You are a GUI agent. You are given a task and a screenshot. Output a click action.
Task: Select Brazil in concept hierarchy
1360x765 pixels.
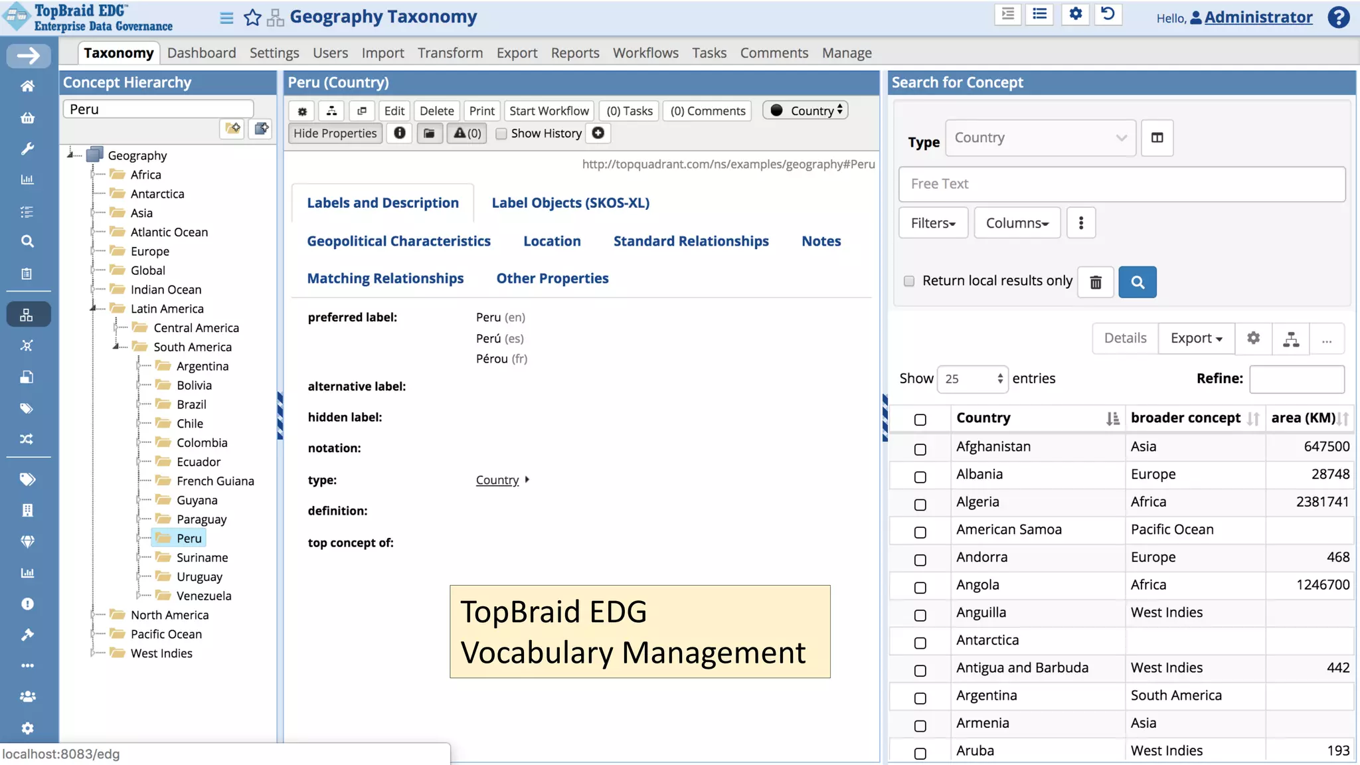191,404
